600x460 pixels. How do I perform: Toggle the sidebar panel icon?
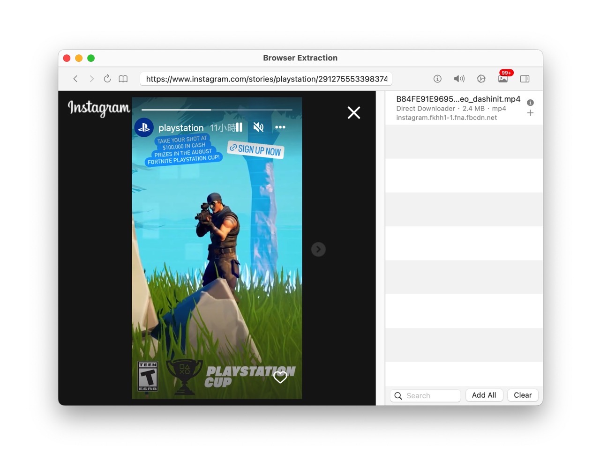pos(525,79)
